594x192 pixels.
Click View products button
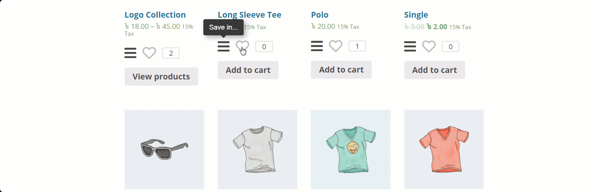click(161, 76)
